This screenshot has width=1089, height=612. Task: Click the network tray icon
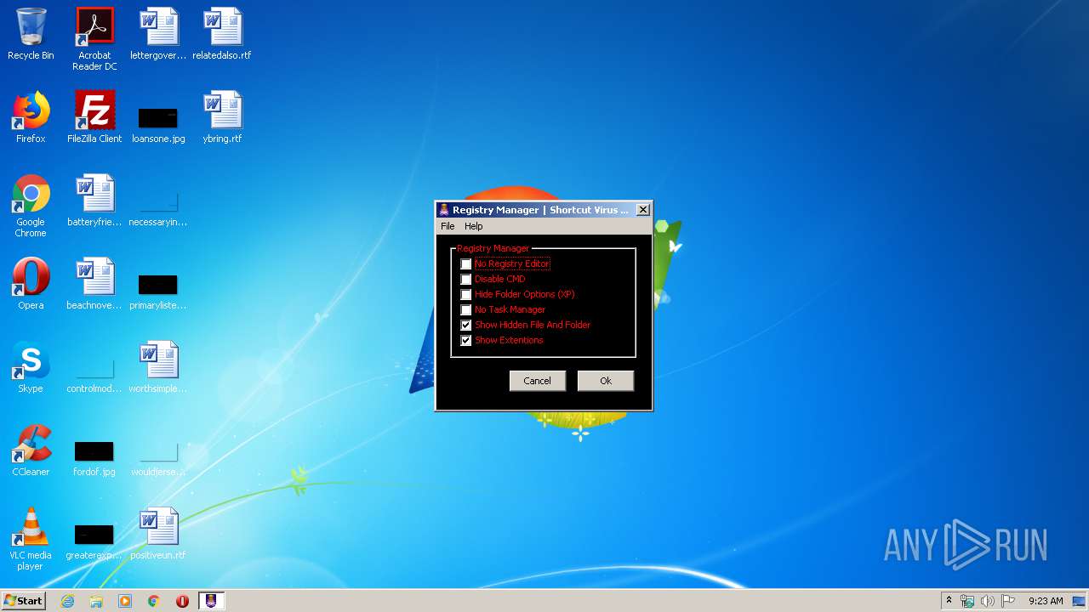pos(967,601)
